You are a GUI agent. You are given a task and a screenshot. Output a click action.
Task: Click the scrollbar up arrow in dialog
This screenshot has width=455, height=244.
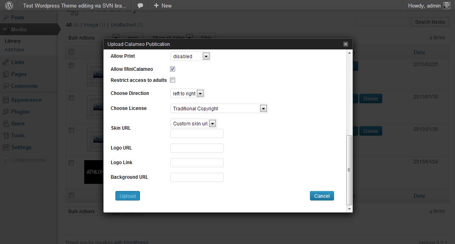pos(349,53)
